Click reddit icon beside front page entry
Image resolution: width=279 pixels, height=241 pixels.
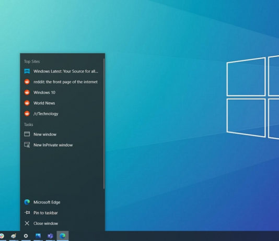click(x=27, y=82)
